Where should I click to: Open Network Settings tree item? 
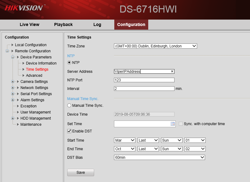(x=34, y=87)
